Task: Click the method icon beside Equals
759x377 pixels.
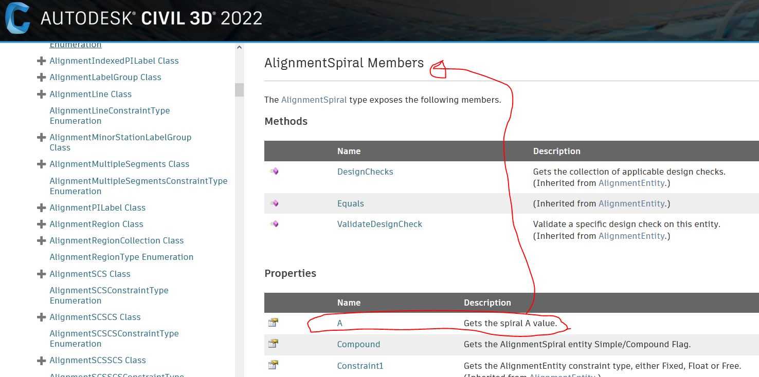Action: point(274,203)
